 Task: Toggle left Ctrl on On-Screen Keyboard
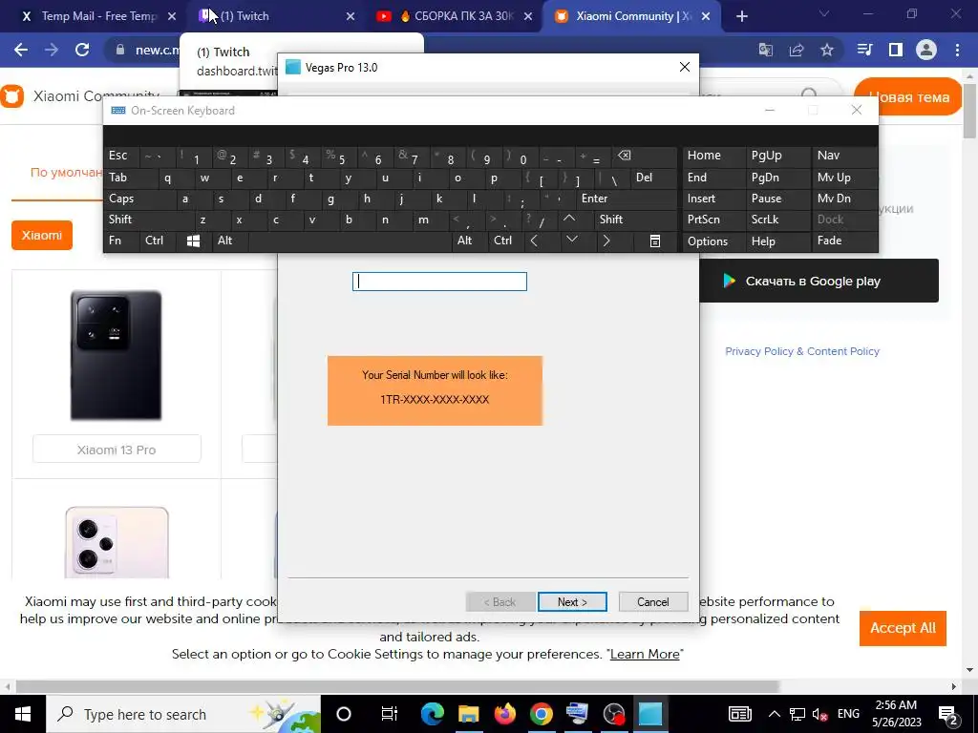[158, 241]
